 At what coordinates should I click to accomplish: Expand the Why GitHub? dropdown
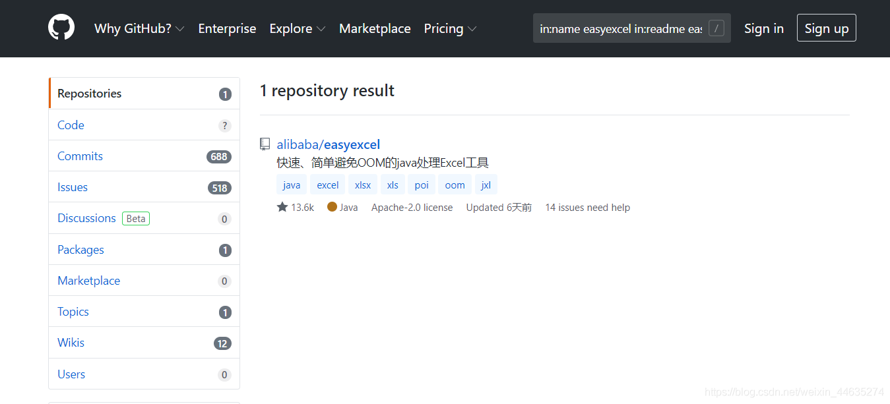pyautogui.click(x=139, y=28)
